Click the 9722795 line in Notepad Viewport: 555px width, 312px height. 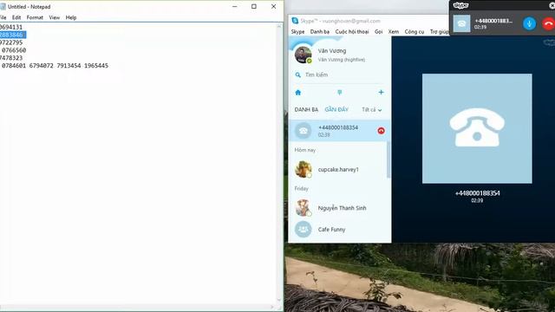[11, 42]
